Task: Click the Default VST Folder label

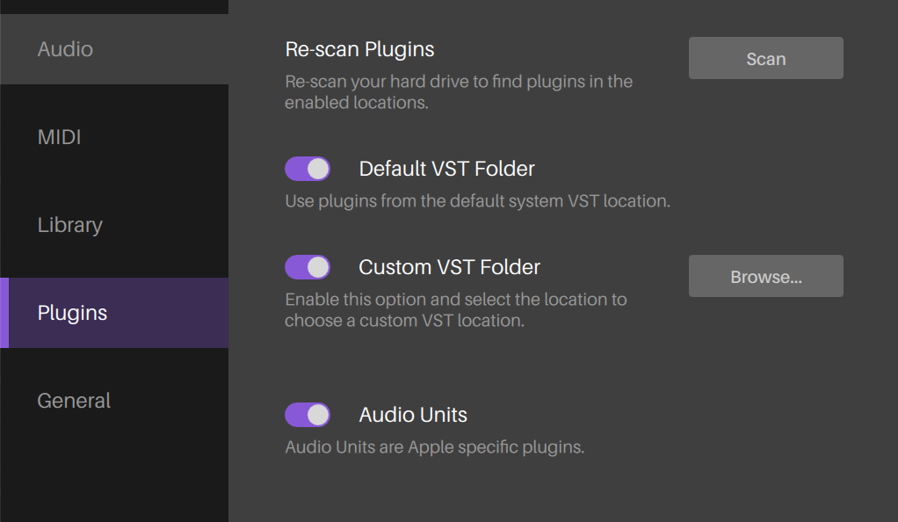Action: [446, 169]
